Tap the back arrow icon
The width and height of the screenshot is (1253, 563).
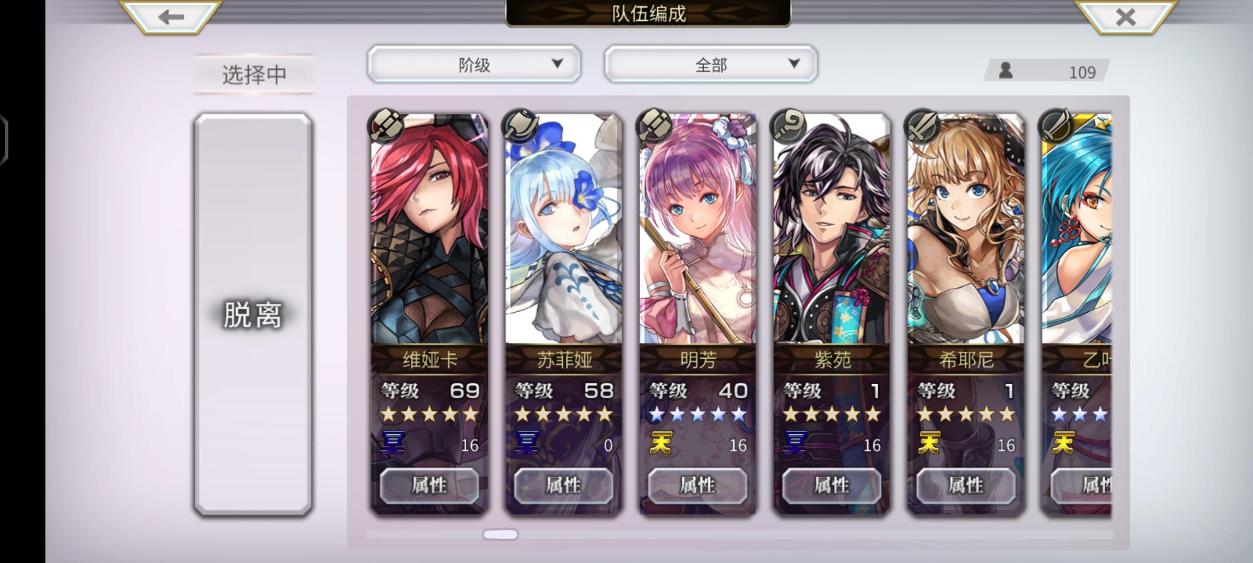(x=171, y=17)
